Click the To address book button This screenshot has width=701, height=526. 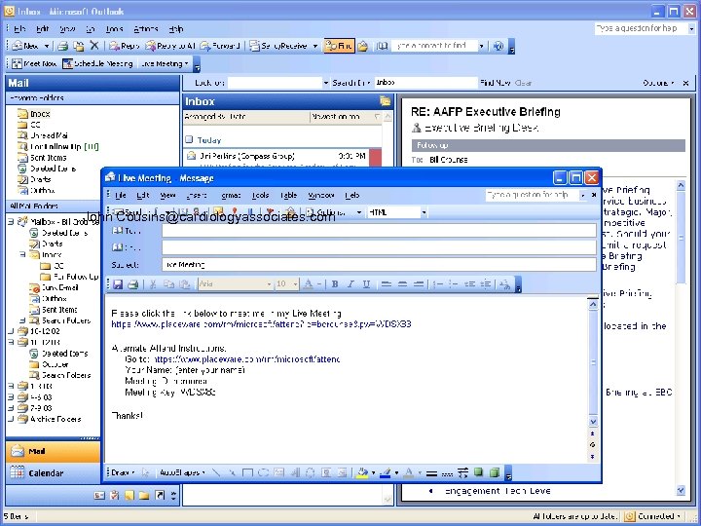click(x=126, y=231)
